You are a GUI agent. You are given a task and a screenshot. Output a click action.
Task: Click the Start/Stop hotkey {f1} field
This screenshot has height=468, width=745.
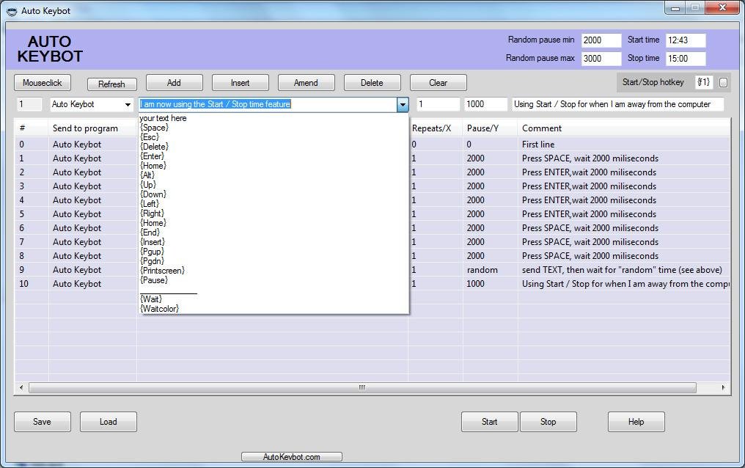coord(704,82)
